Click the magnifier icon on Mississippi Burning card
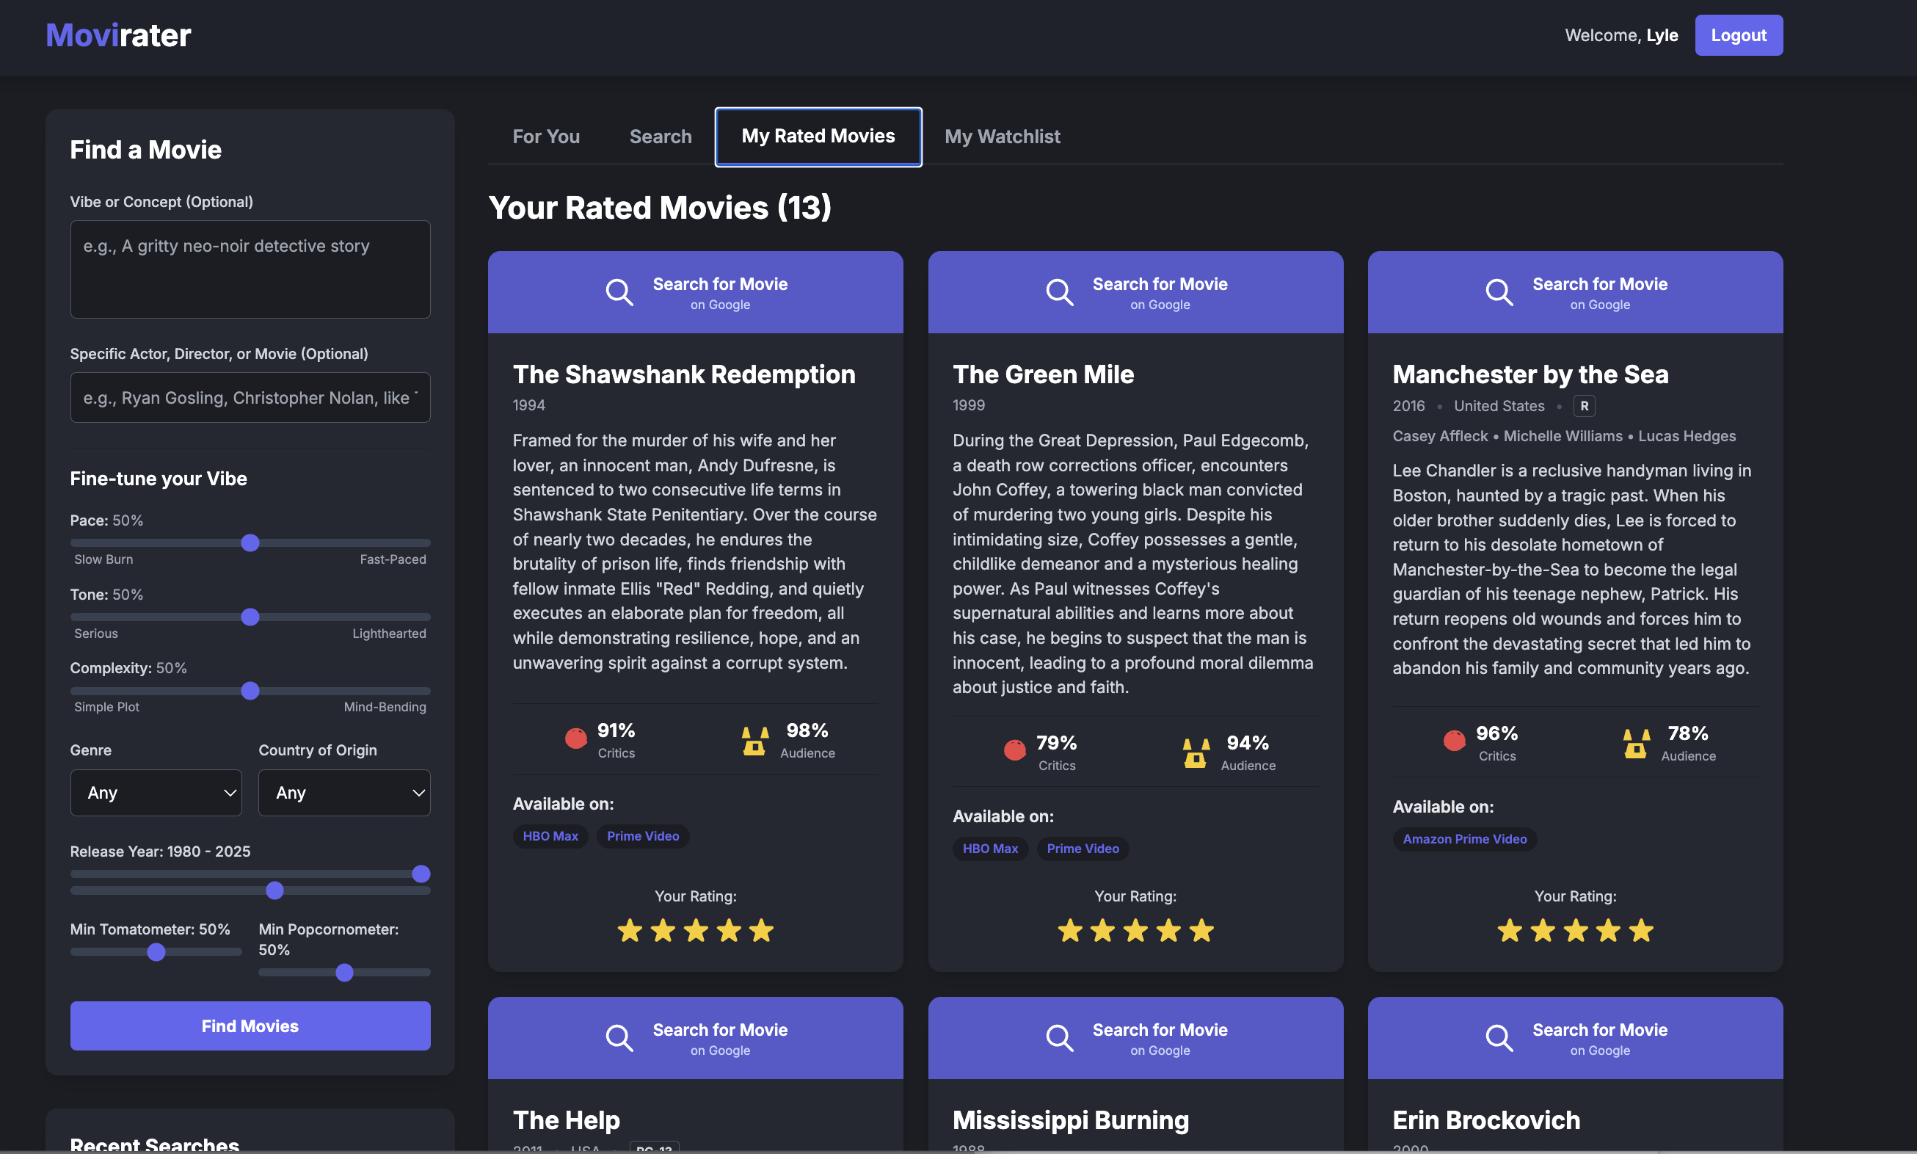The width and height of the screenshot is (1917, 1154). (1059, 1037)
